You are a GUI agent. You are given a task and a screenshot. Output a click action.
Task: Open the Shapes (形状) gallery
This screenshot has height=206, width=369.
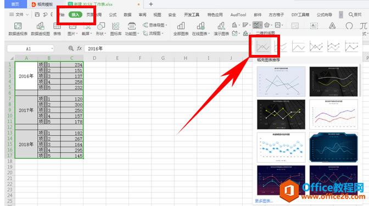pos(101,29)
